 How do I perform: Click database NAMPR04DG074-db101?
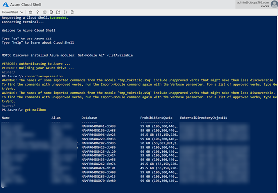pyautogui.click(x=99, y=168)
